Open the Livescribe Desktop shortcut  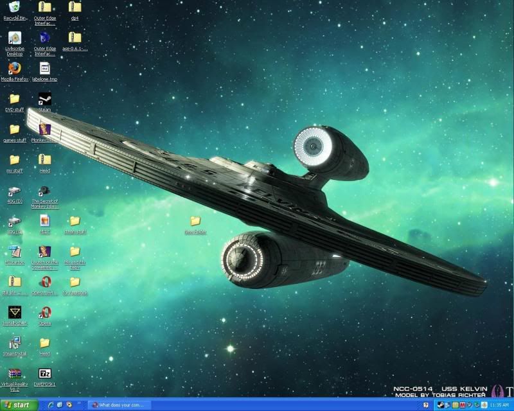click(14, 44)
